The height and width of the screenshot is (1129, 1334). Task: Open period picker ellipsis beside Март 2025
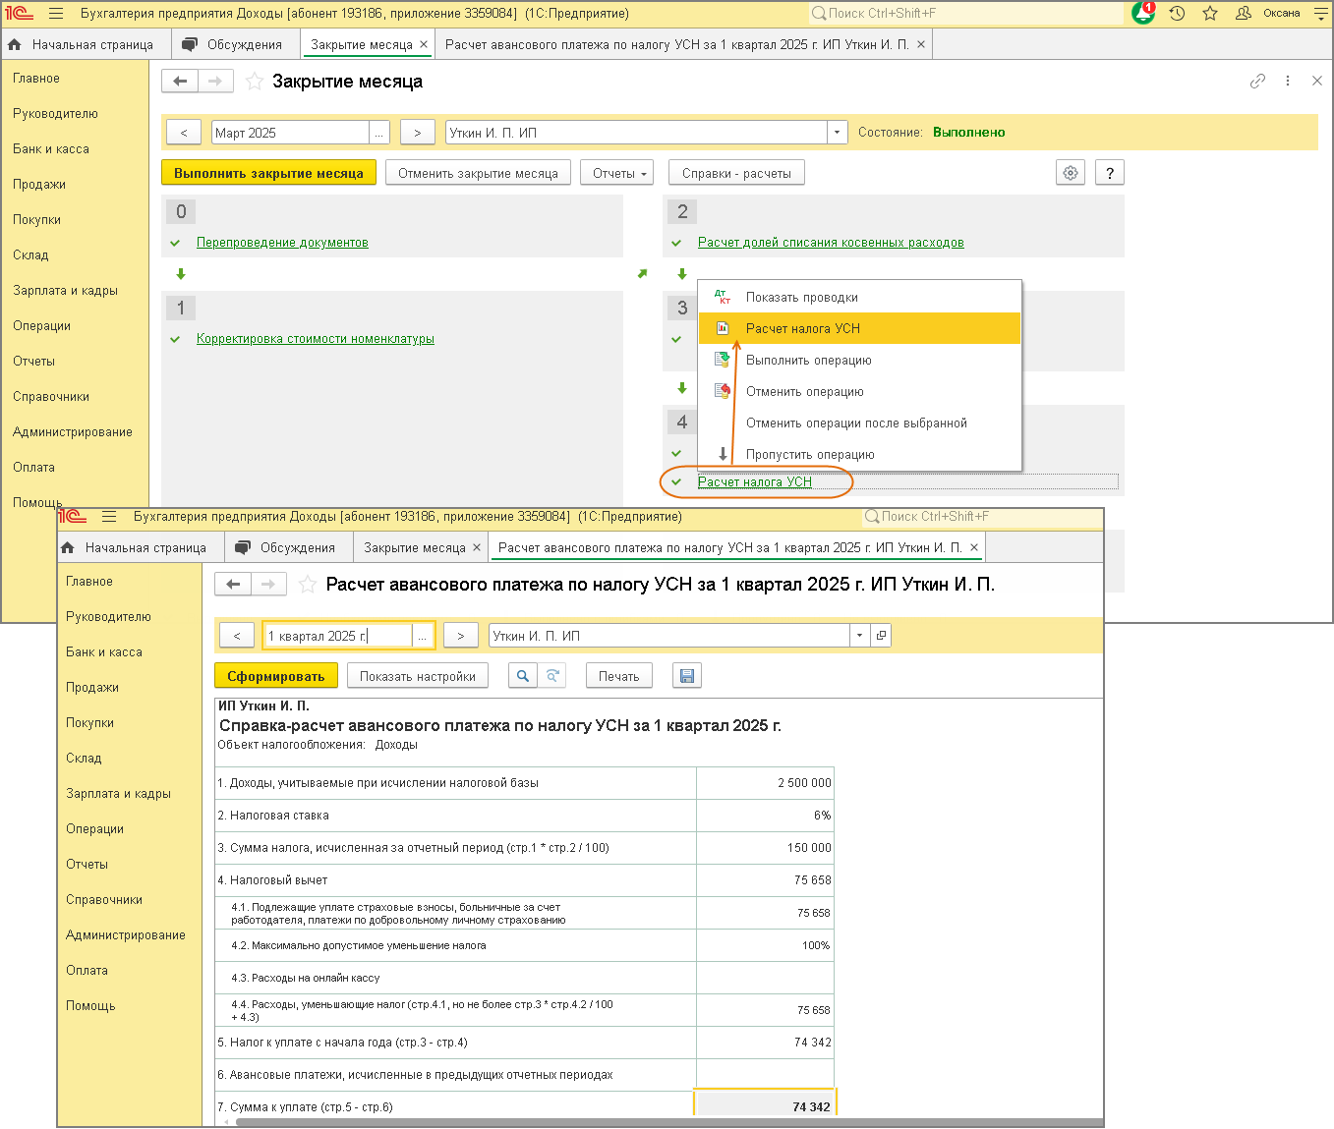tap(379, 133)
